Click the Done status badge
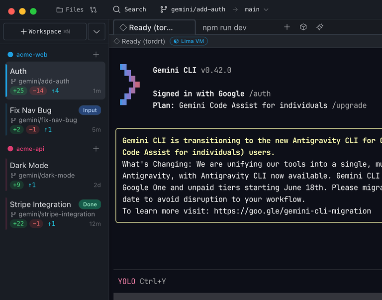382x300 pixels. [x=90, y=204]
